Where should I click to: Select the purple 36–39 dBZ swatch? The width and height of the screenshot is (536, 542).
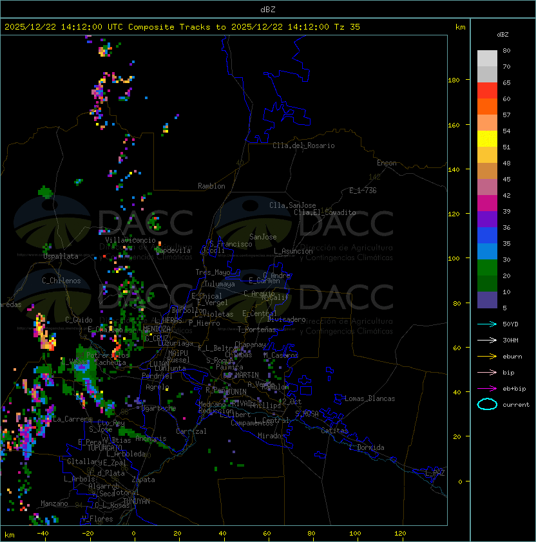coord(487,220)
